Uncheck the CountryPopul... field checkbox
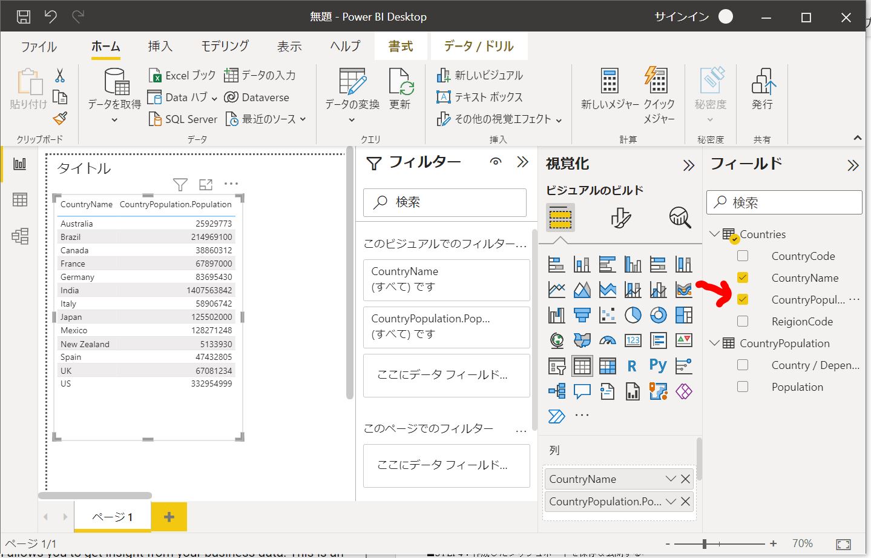This screenshot has width=871, height=558. click(743, 299)
